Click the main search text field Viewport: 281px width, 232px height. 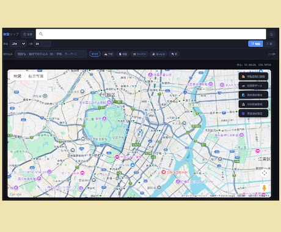click(x=151, y=34)
